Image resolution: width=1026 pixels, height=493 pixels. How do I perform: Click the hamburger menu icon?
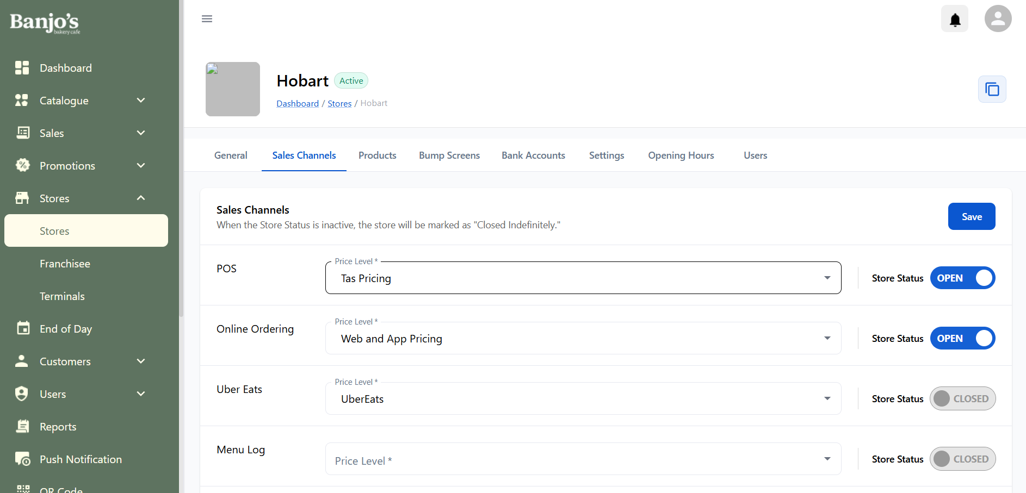pos(207,19)
